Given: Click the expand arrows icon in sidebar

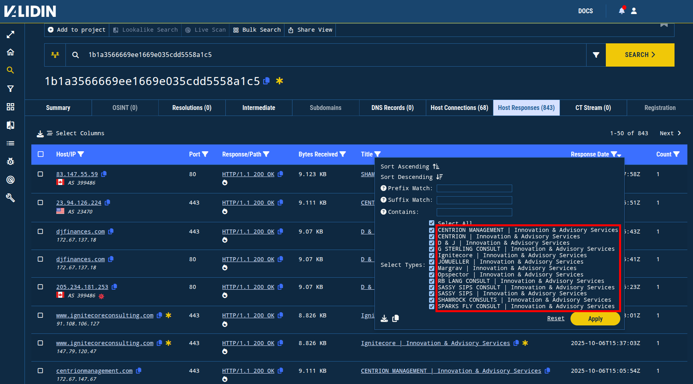Looking at the screenshot, I should point(10,35).
